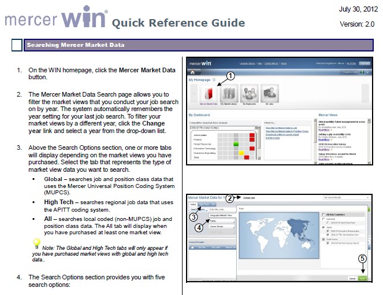Select the All tab
The width and height of the screenshot is (383, 295).
213,204
